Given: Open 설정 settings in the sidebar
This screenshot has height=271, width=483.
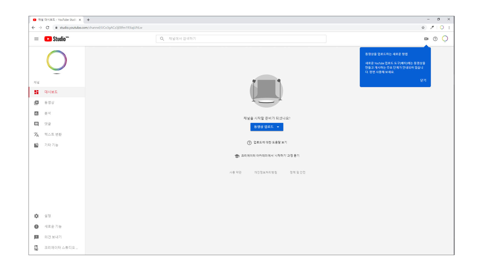Looking at the screenshot, I should 57,216.
